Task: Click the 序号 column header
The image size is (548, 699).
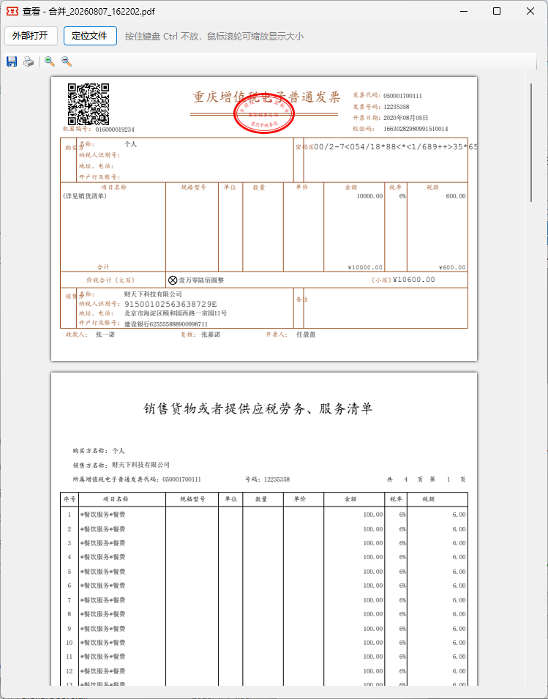Action: point(70,499)
